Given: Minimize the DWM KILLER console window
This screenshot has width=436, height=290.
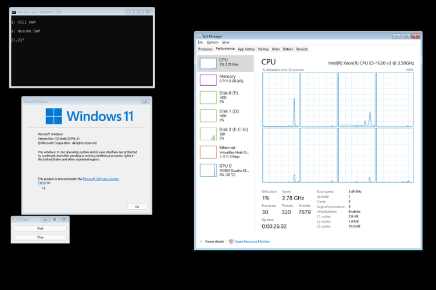Looking at the screenshot, I should [x=129, y=12].
